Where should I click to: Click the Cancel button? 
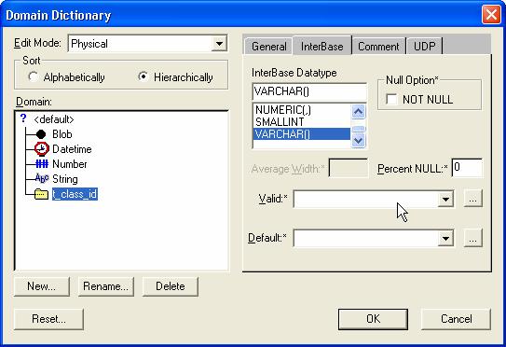456,319
